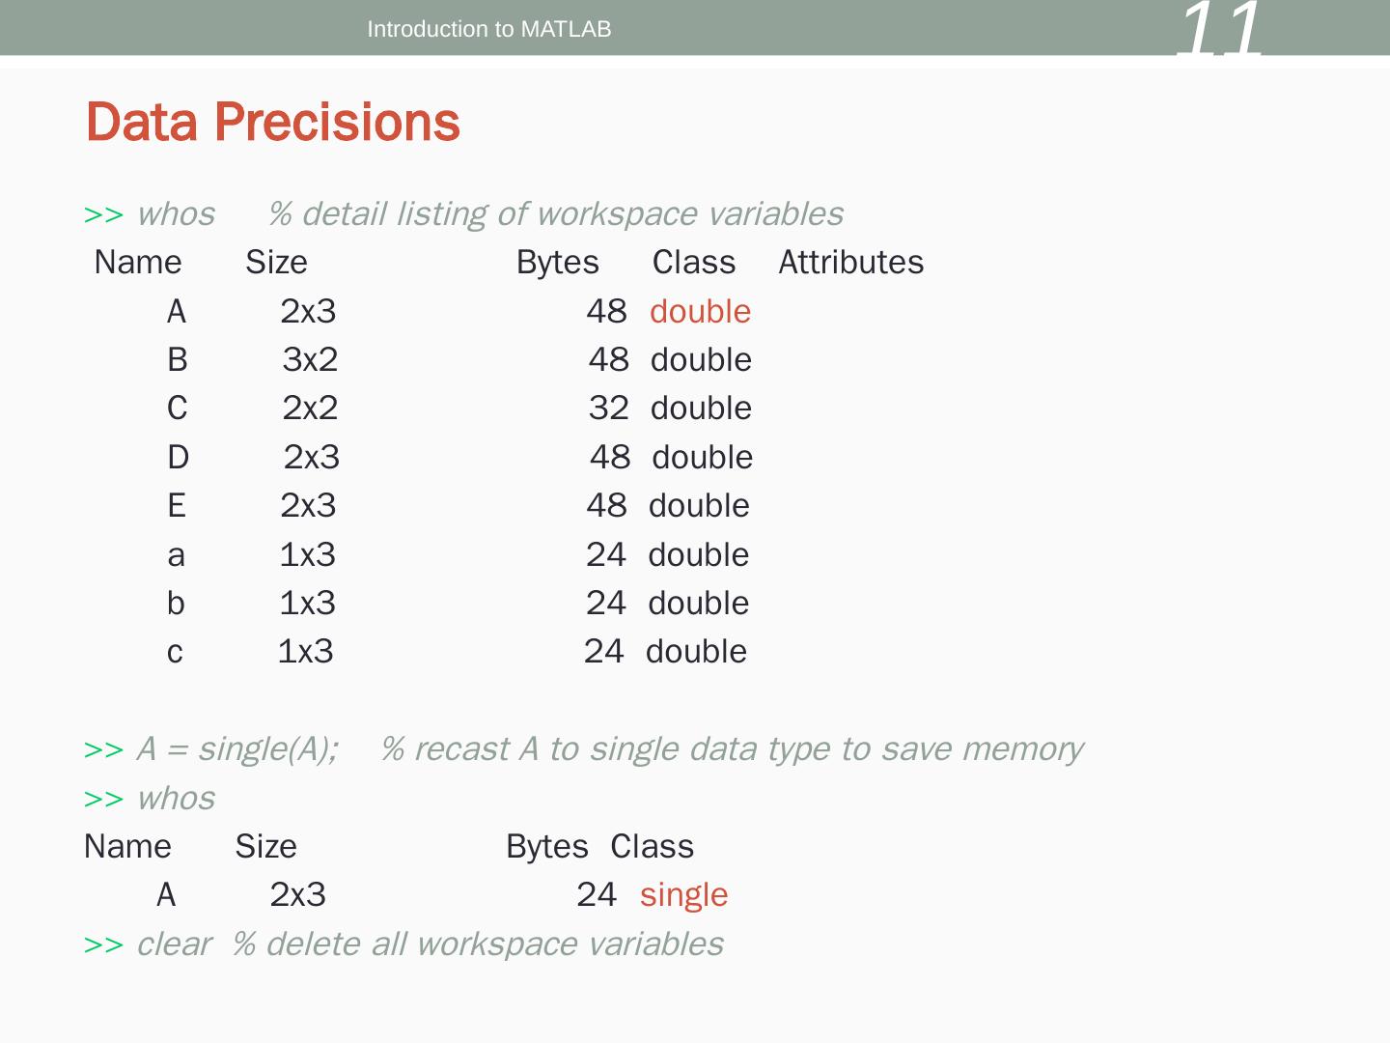Click the "Attributes" column header
This screenshot has width=1390, height=1043.
point(850,263)
